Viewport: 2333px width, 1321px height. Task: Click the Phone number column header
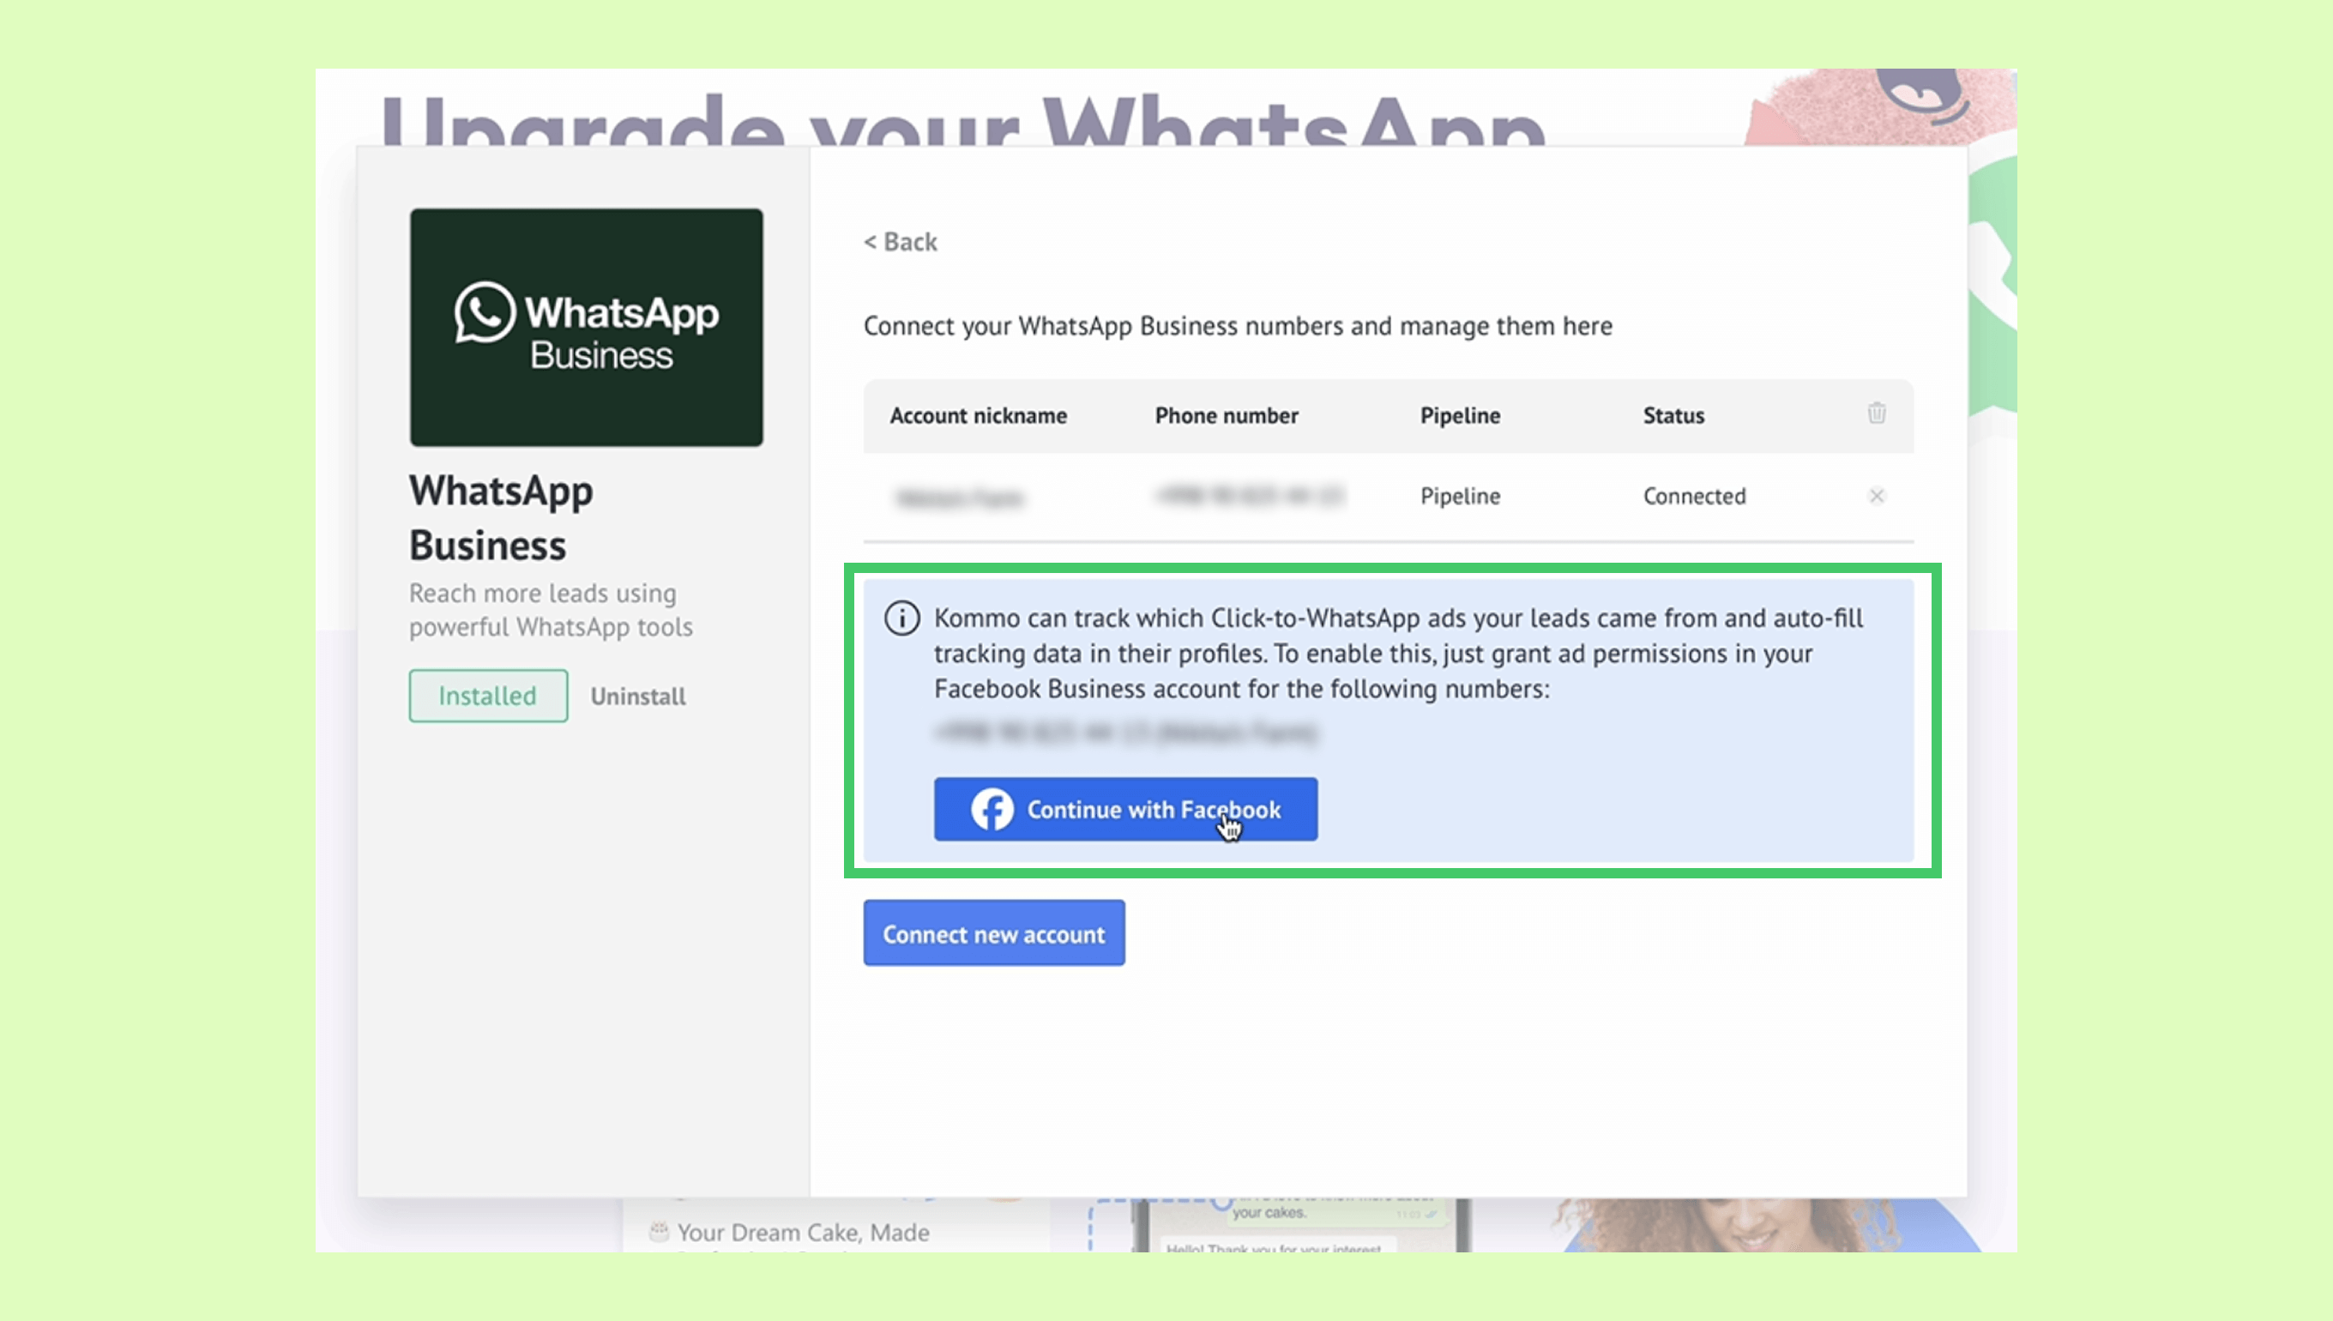coord(1226,415)
